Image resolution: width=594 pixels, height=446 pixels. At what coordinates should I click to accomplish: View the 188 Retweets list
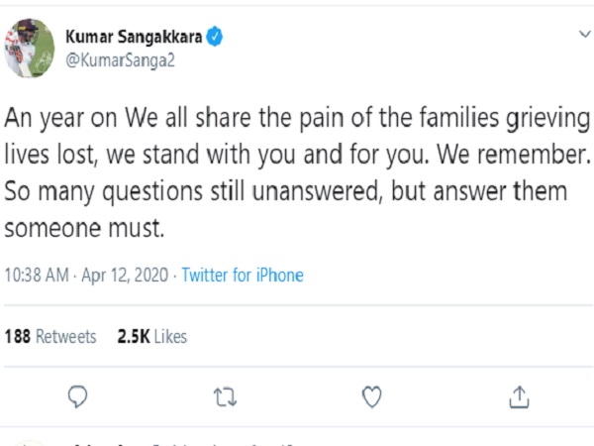tap(50, 337)
